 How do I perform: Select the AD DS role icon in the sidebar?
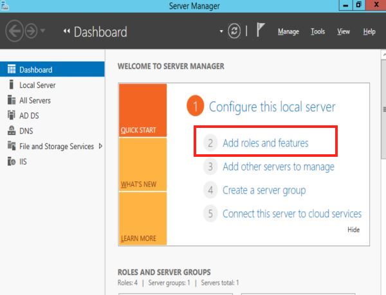tap(12, 115)
